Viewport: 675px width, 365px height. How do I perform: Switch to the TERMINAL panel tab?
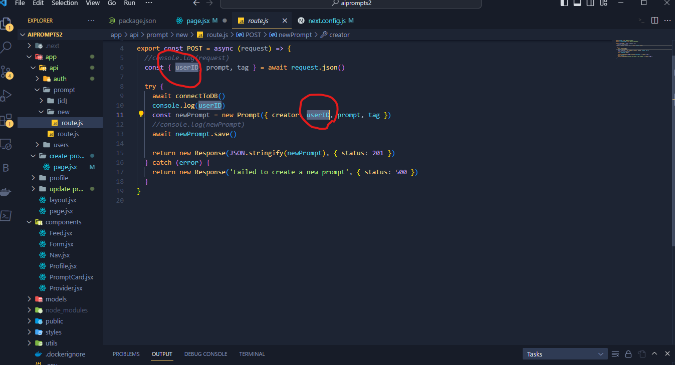252,354
